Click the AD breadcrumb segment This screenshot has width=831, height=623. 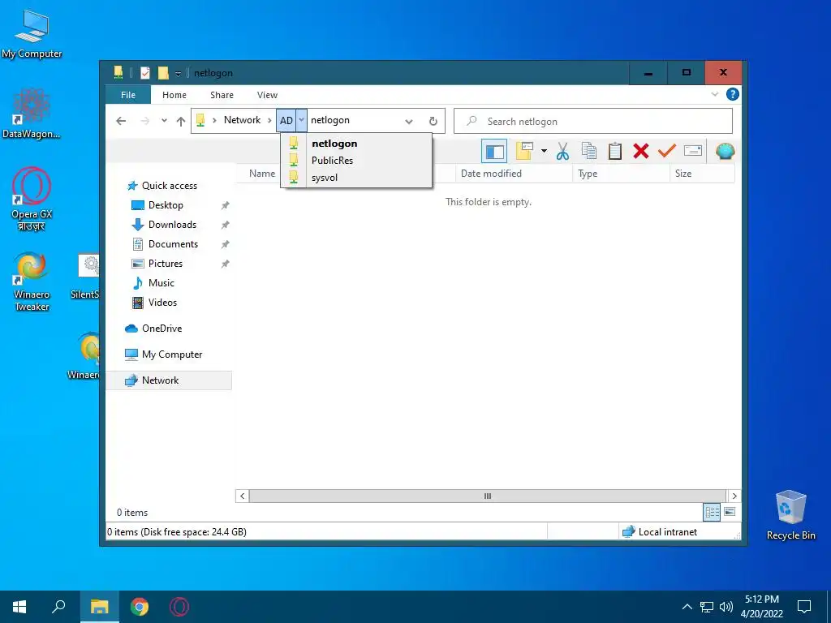[286, 120]
